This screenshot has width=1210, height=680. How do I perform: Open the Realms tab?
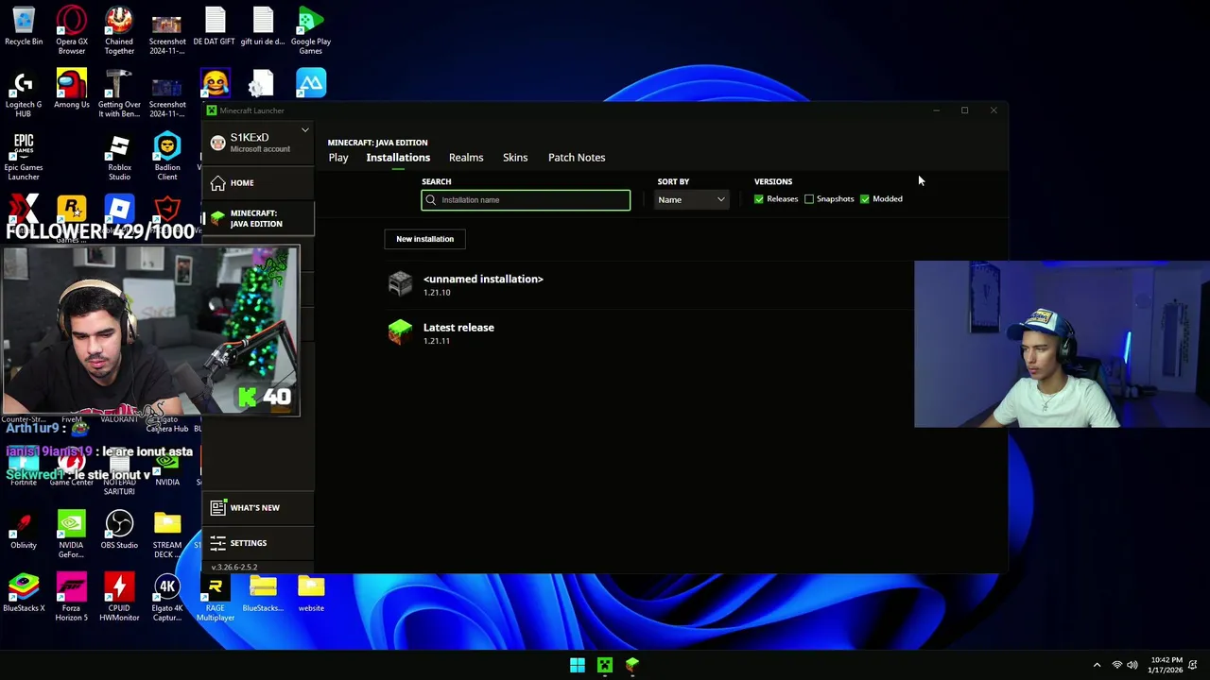pos(466,158)
